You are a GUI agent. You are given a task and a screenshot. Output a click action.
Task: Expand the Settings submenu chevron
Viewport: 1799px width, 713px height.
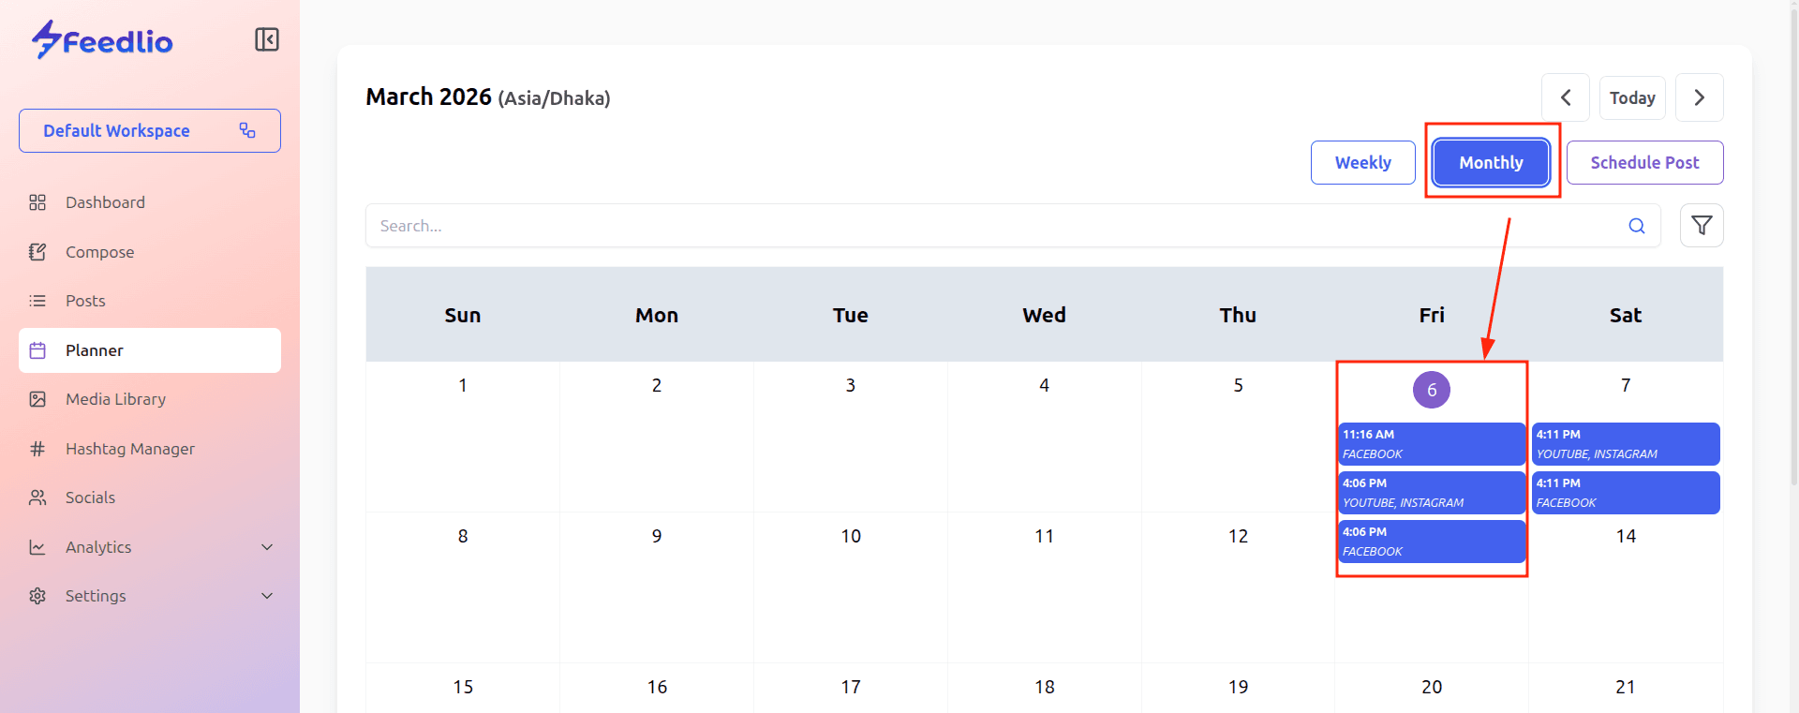(x=267, y=596)
